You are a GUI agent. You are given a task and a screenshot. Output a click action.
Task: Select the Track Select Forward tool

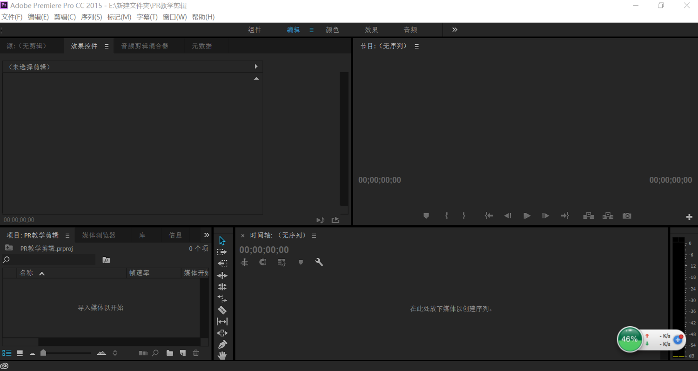[222, 252]
